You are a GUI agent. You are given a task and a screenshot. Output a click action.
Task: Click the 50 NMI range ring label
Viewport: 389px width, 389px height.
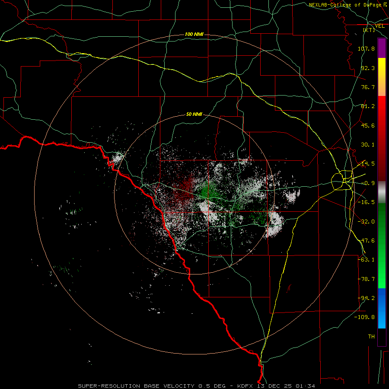194,115
